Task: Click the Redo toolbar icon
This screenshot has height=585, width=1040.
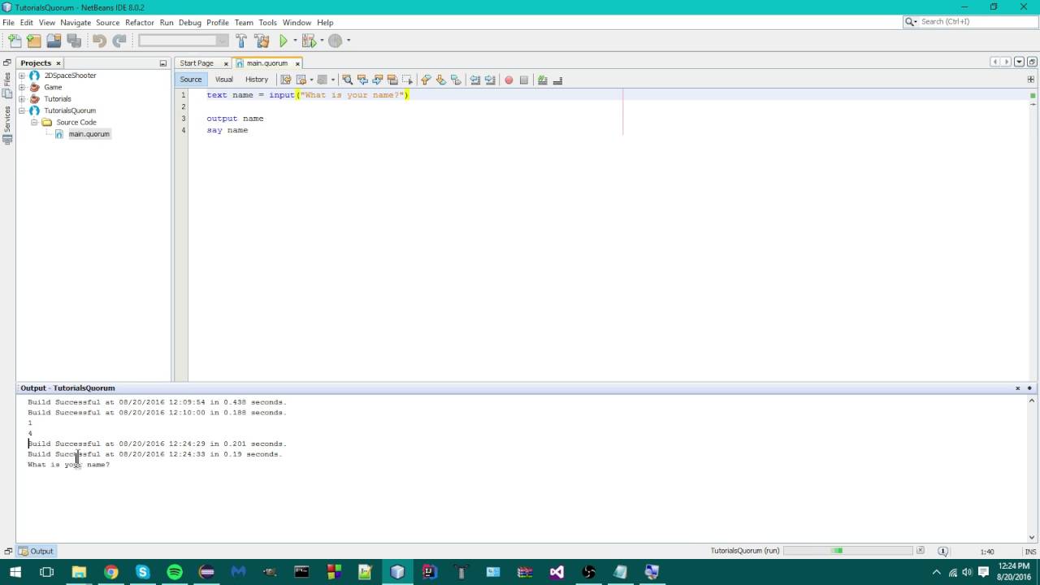Action: click(119, 41)
